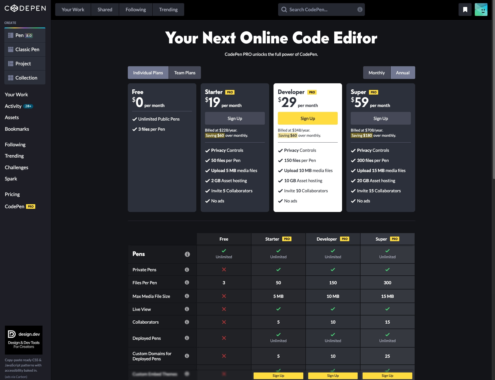Click PRO badge next to CodePen sidebar

31,206
